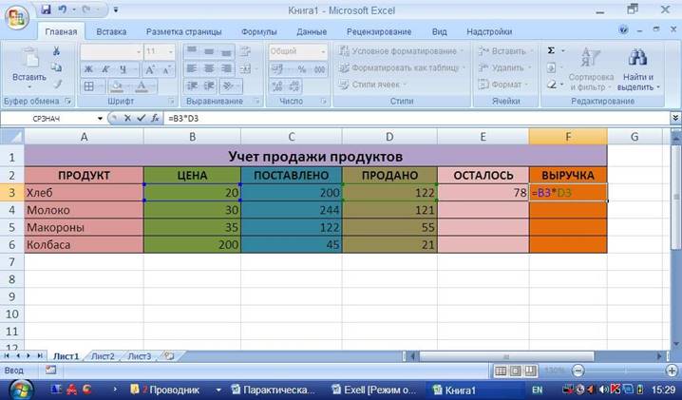Select column header D
This screenshot has height=400, width=682.
coord(389,137)
